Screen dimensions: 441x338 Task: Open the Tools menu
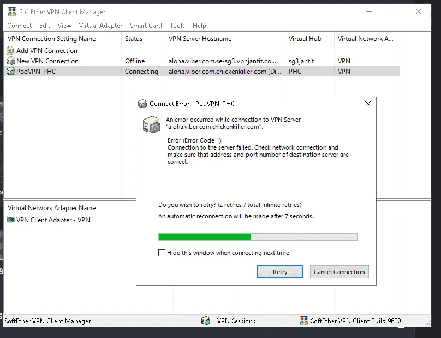[x=177, y=26]
